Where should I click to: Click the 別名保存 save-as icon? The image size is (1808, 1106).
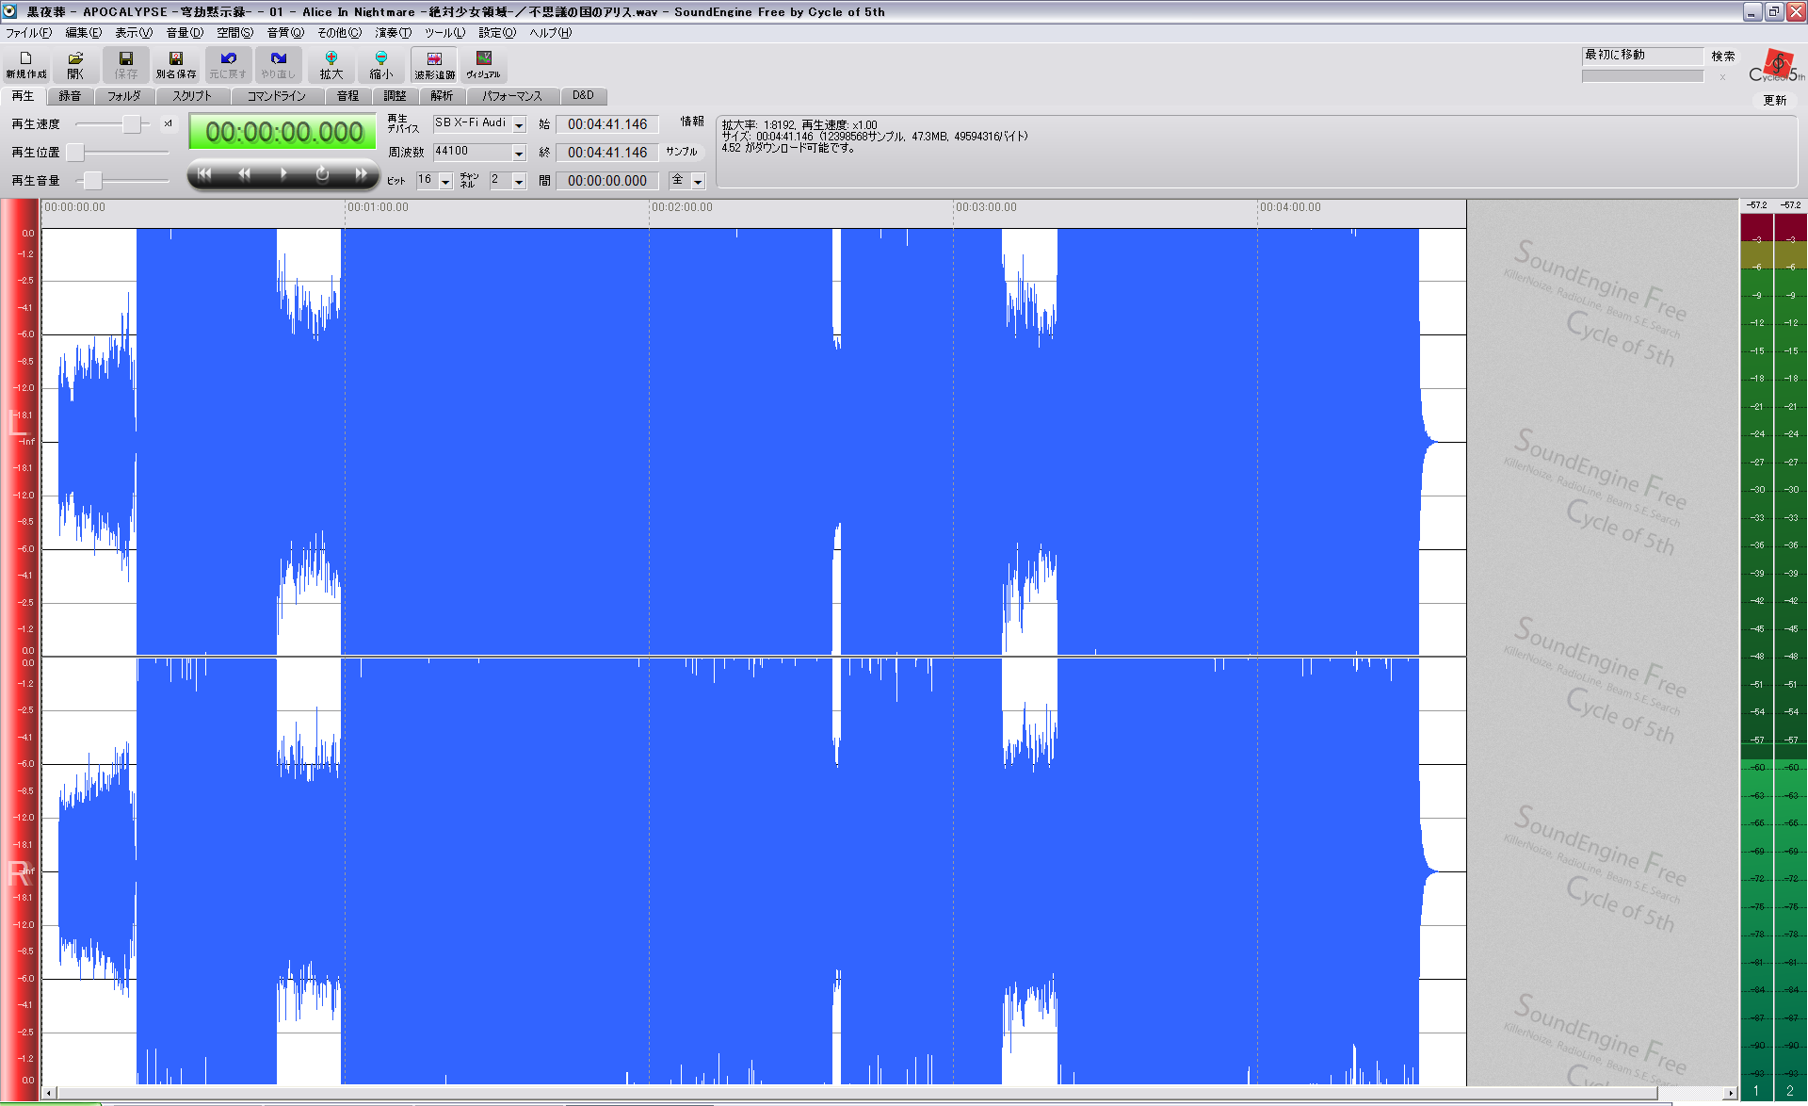coord(175,65)
